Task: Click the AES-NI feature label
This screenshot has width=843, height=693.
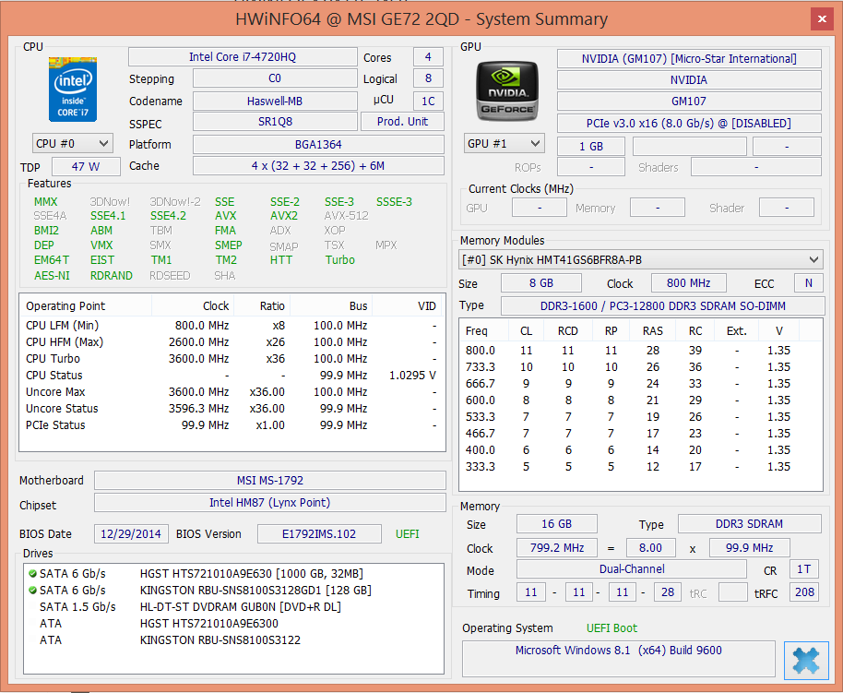Action: pyautogui.click(x=52, y=276)
